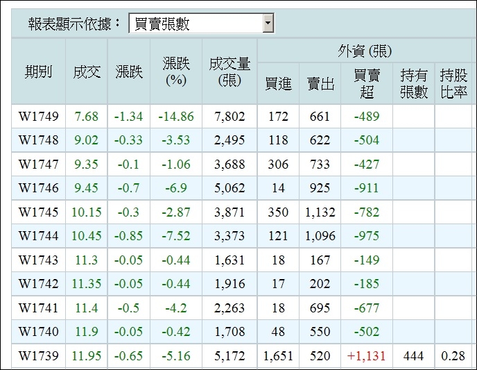Click the holding count 444

click(413, 355)
